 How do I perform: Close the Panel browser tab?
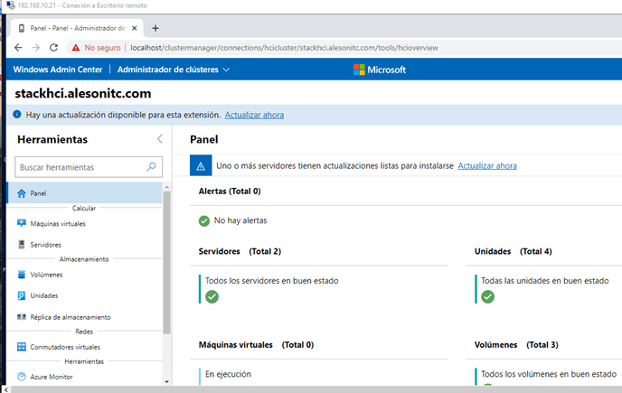[x=135, y=28]
